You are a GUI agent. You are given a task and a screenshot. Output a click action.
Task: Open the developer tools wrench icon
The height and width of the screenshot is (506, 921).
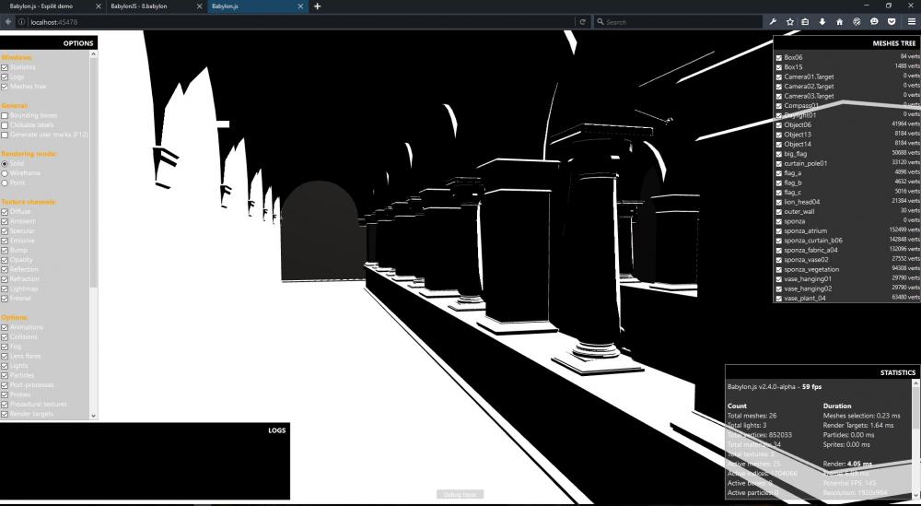click(773, 21)
